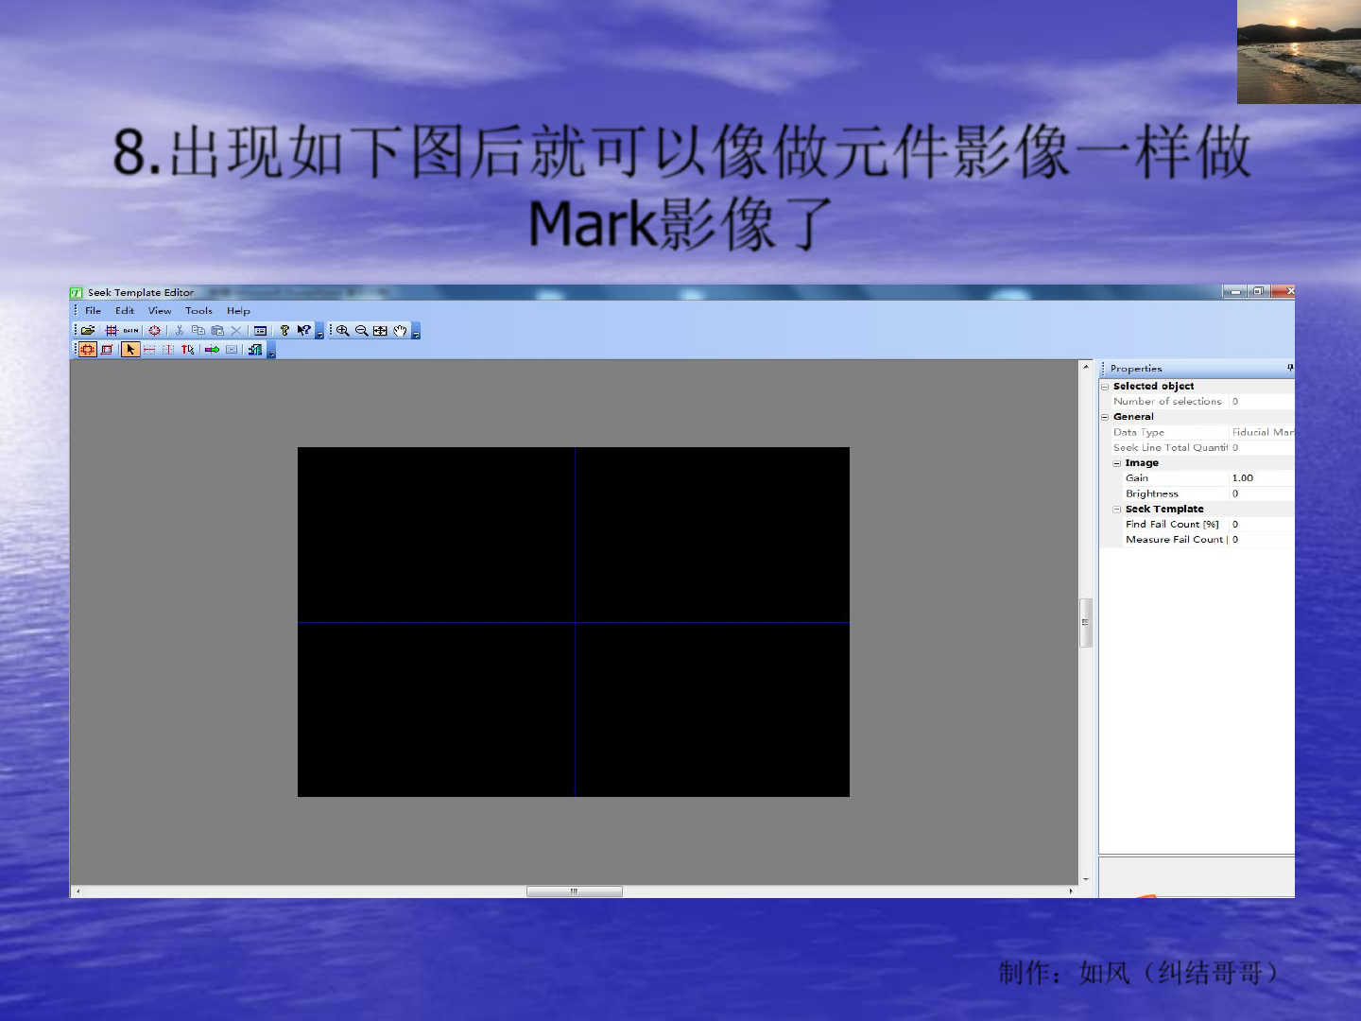Click the vertical scrollbar thumb of canvas
Image resolution: width=1361 pixels, height=1021 pixels.
point(1086,622)
